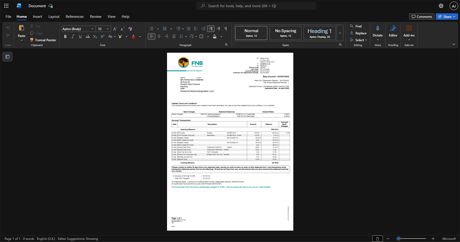Click the Comments button

coord(422,16)
